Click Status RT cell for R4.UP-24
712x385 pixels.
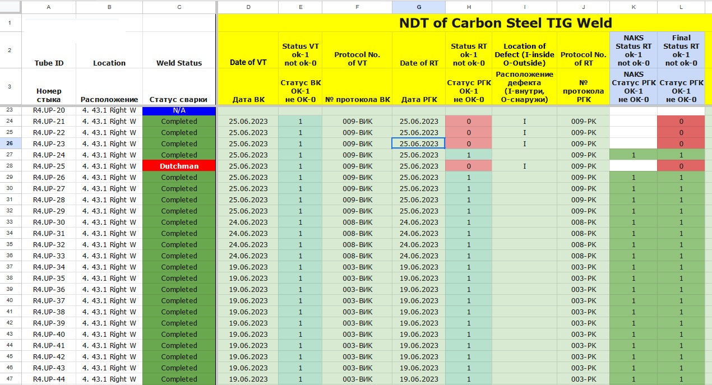click(x=468, y=155)
